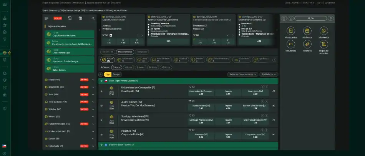This screenshot has width=365, height=156.
Task: Toggle the Liga grouping option
Action: pos(108,74)
